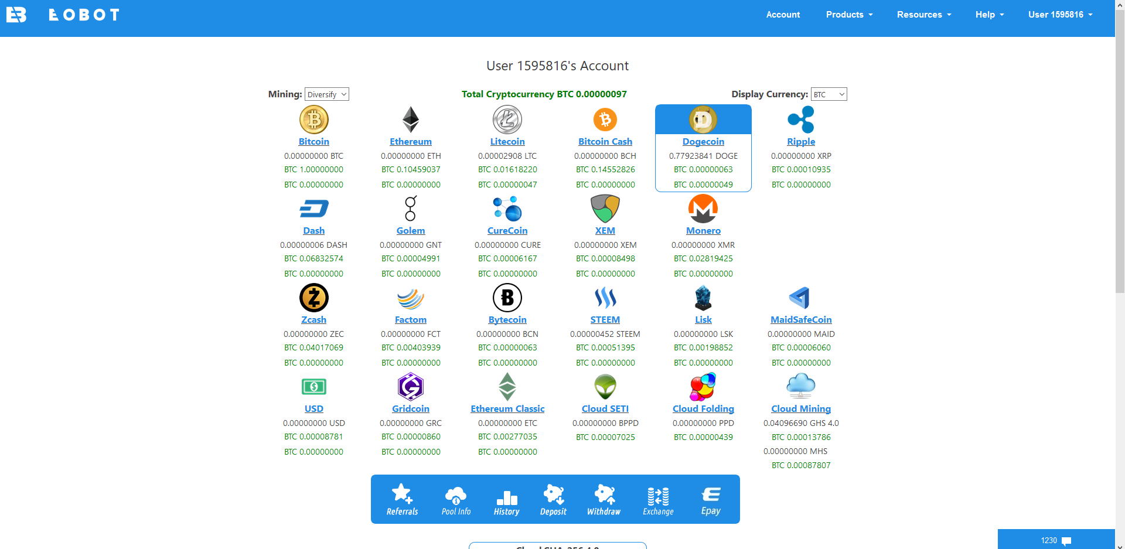The width and height of the screenshot is (1125, 549).
Task: Click the Total Cryptocurrency BTC 0.00000097 text
Action: click(544, 94)
